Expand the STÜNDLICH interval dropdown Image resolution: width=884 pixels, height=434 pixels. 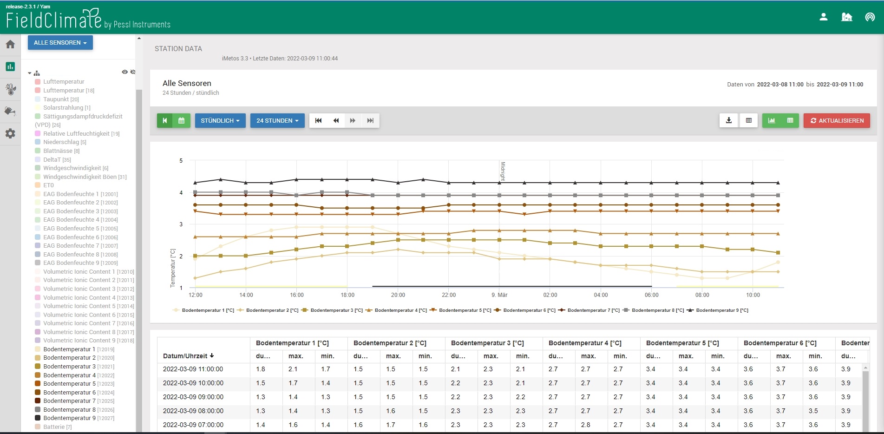220,121
